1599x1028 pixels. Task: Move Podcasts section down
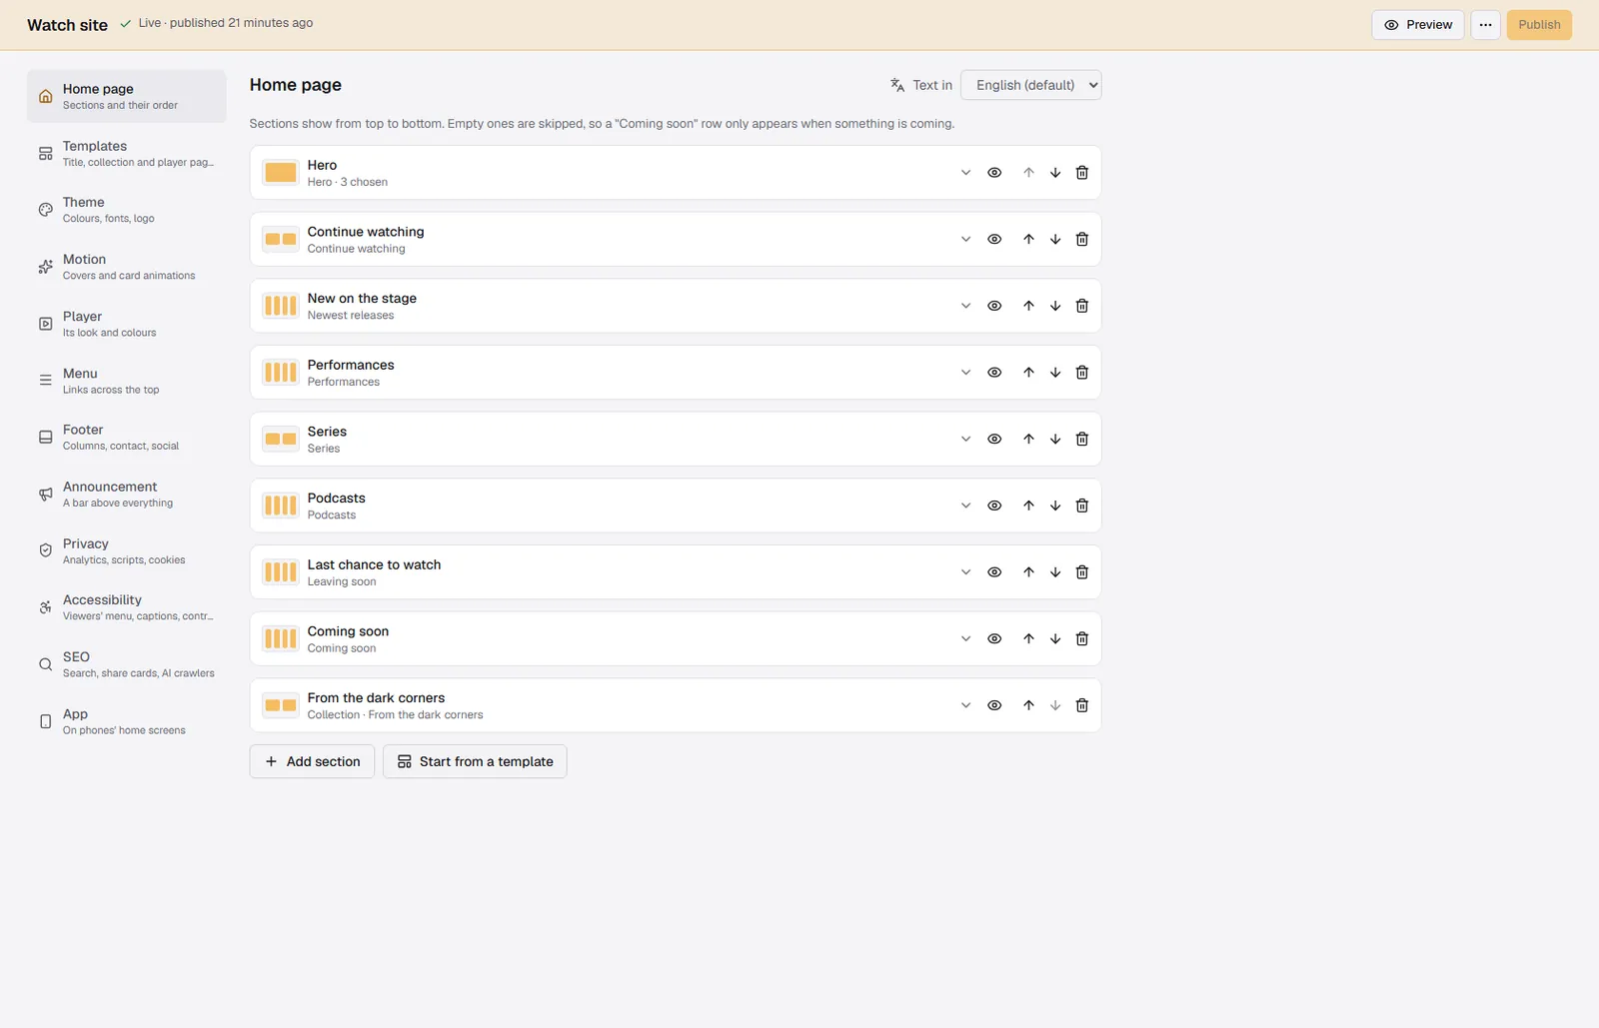click(x=1055, y=506)
